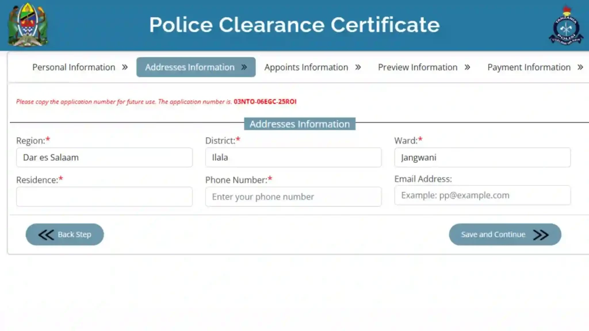589x331 pixels.
Task: Click application number 03NTO-06EGC-25ROI text
Action: click(x=265, y=102)
